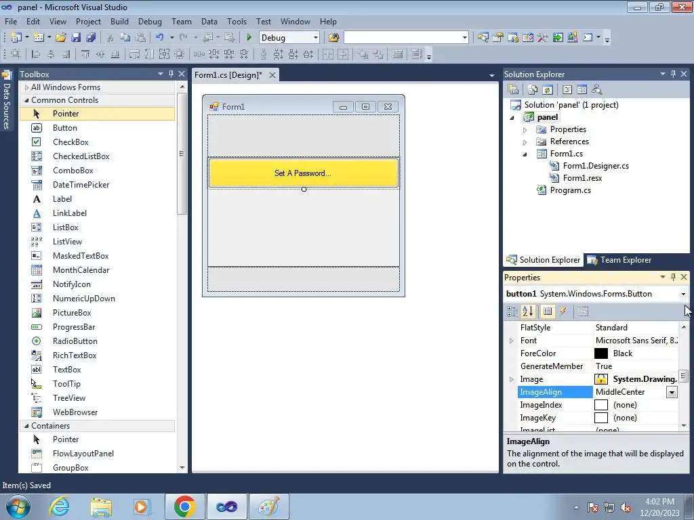Toggle Alphabetical sort in Properties panel
Image resolution: width=694 pixels, height=520 pixels.
click(x=527, y=311)
